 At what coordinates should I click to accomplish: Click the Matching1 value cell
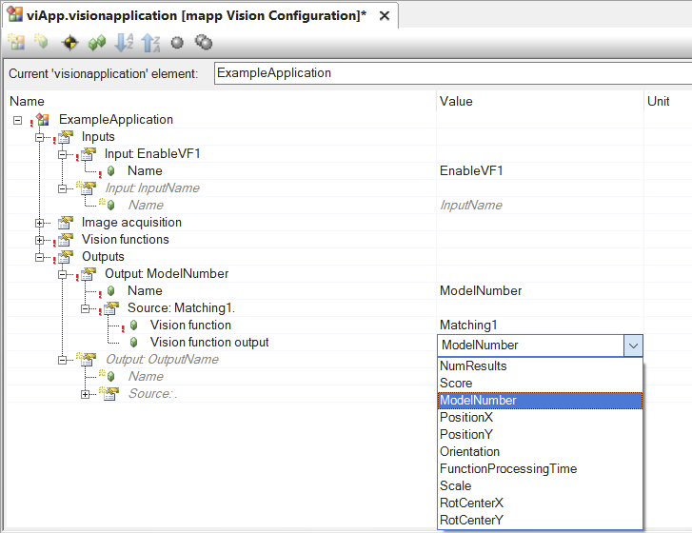point(540,326)
